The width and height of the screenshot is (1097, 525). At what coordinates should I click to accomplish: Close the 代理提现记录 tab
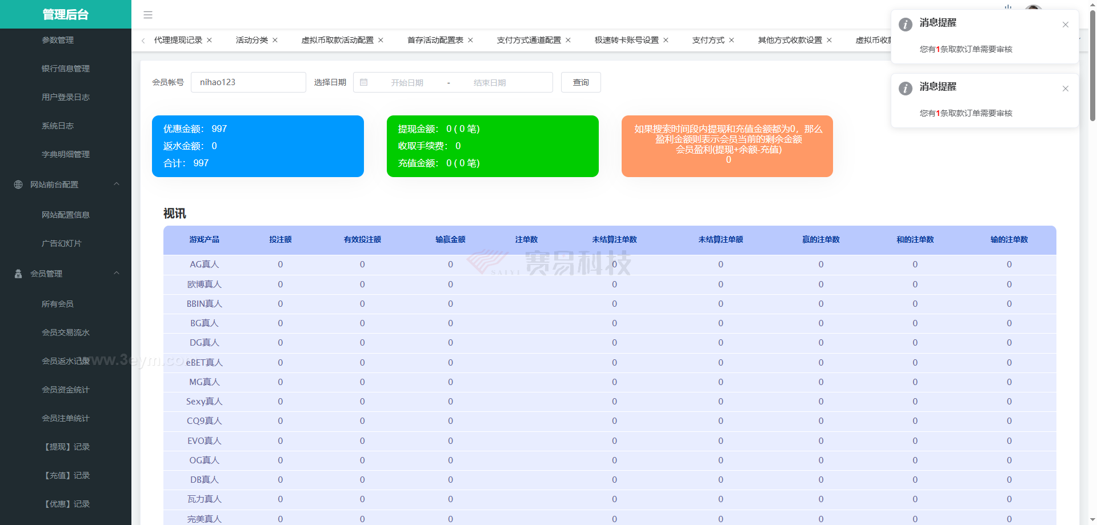click(210, 40)
